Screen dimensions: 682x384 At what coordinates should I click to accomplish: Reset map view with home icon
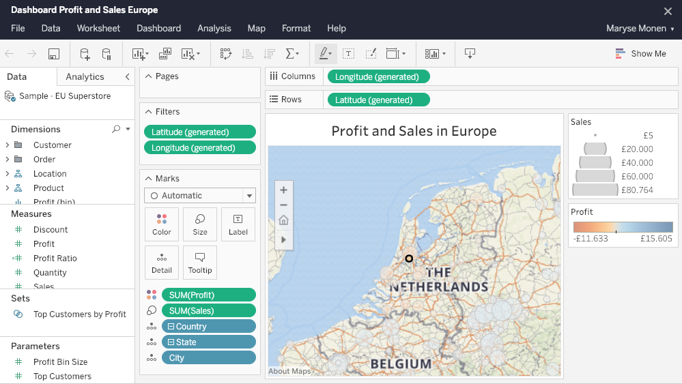284,220
